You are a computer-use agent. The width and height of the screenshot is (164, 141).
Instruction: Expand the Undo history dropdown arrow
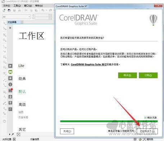pos(46,10)
